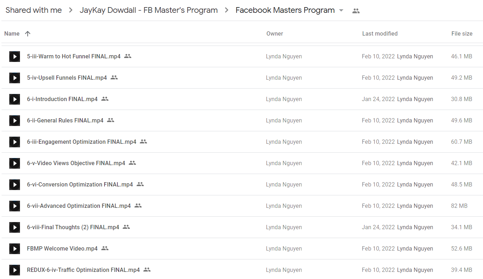
Task: Click video icon of 6-vi-Conversion Optimization file
Action: coord(15,184)
